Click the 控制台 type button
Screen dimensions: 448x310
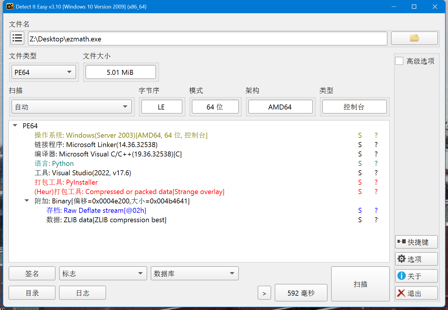point(354,107)
